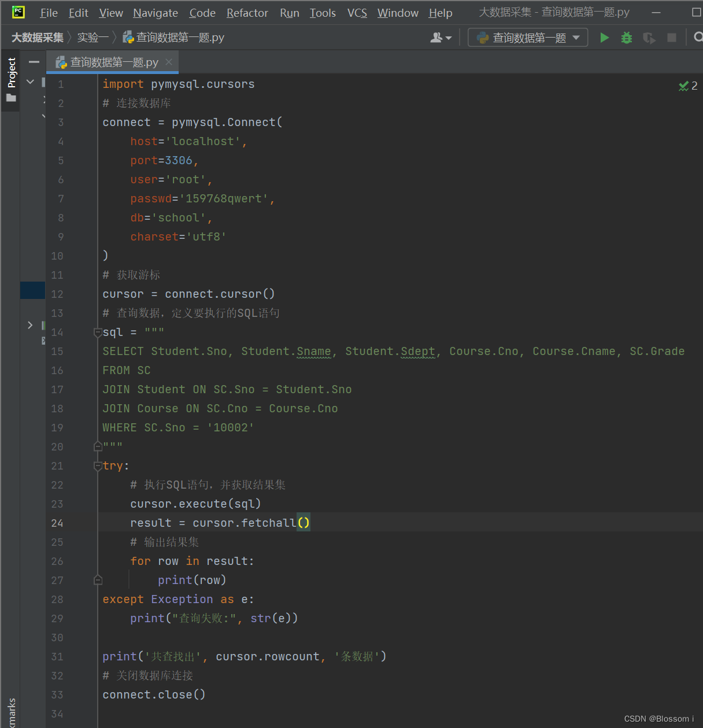
Task: Run the script with green Run button
Action: click(604, 38)
